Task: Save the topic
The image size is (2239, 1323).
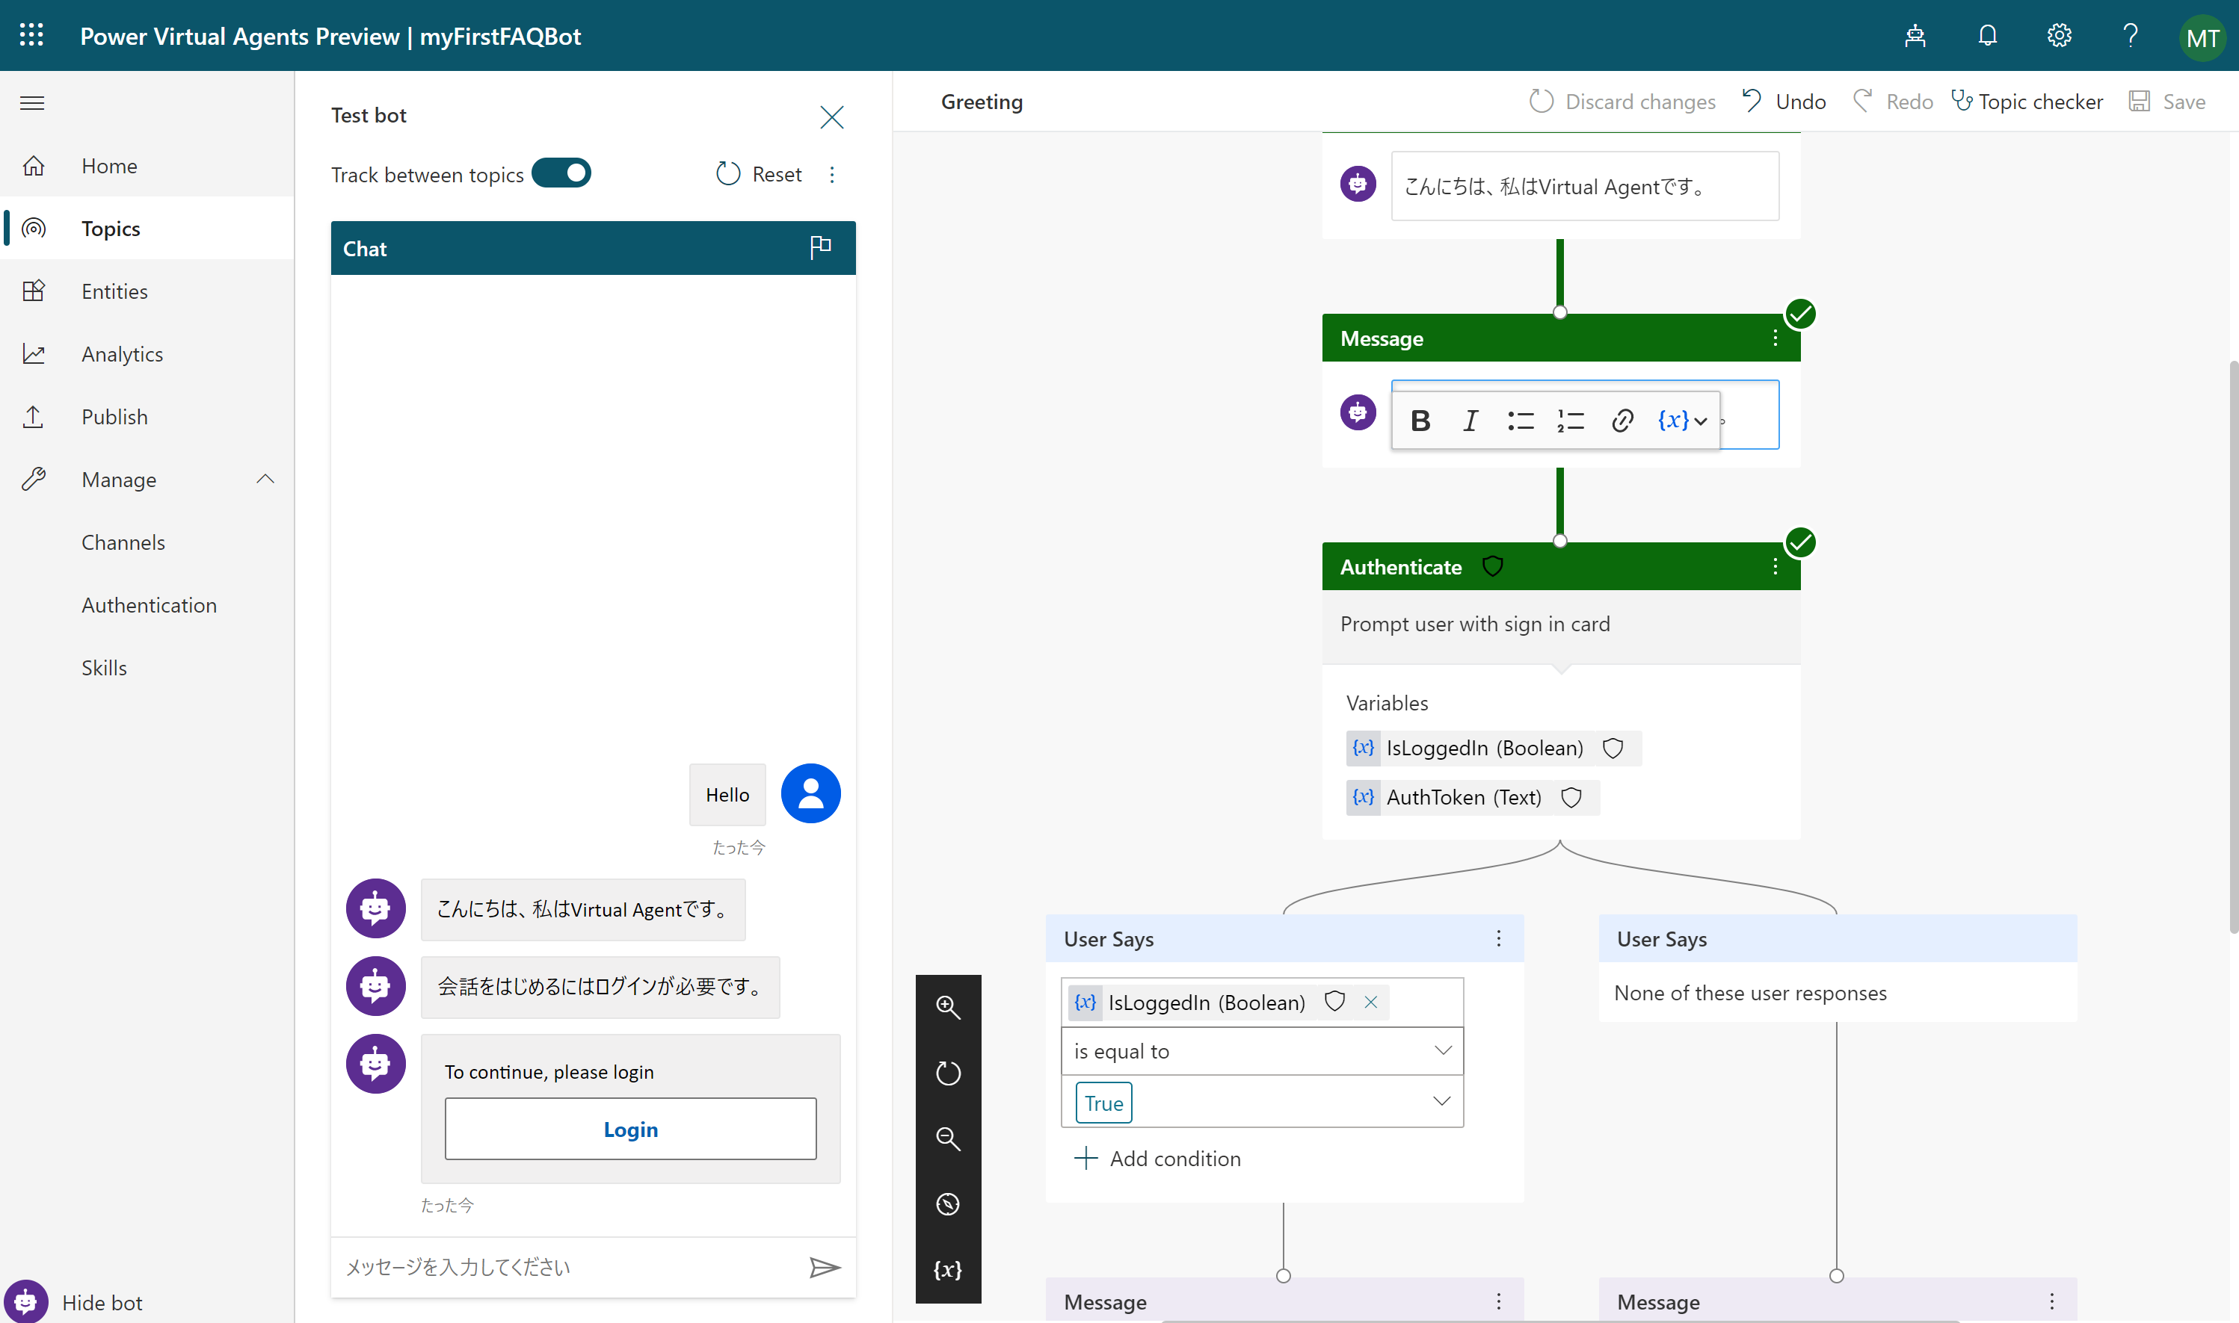Action: [x=2168, y=102]
